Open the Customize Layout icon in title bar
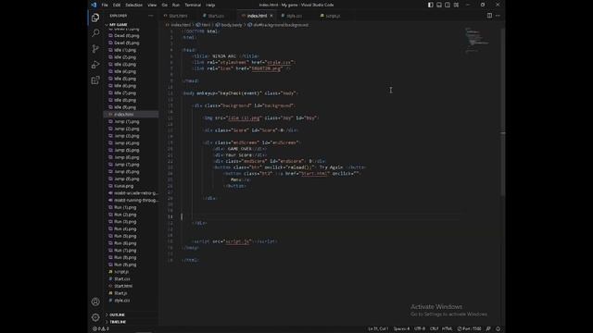Viewport: 593px width, 333px height. pyautogui.click(x=457, y=5)
